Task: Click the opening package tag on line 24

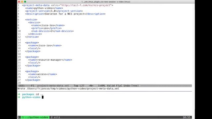Action: tap(32, 71)
